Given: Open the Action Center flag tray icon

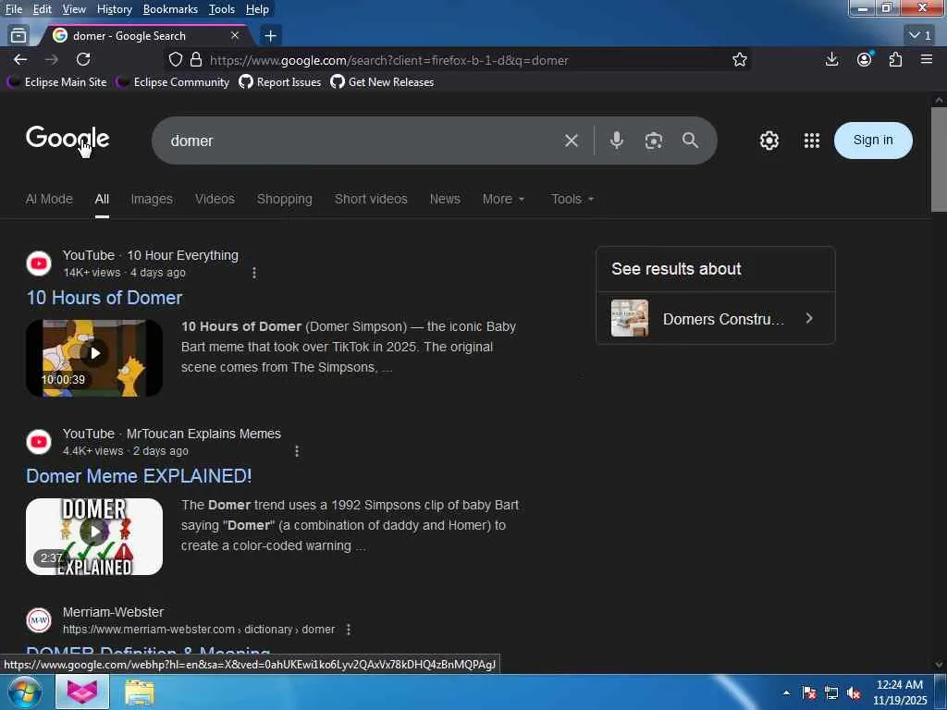Looking at the screenshot, I should click(809, 692).
